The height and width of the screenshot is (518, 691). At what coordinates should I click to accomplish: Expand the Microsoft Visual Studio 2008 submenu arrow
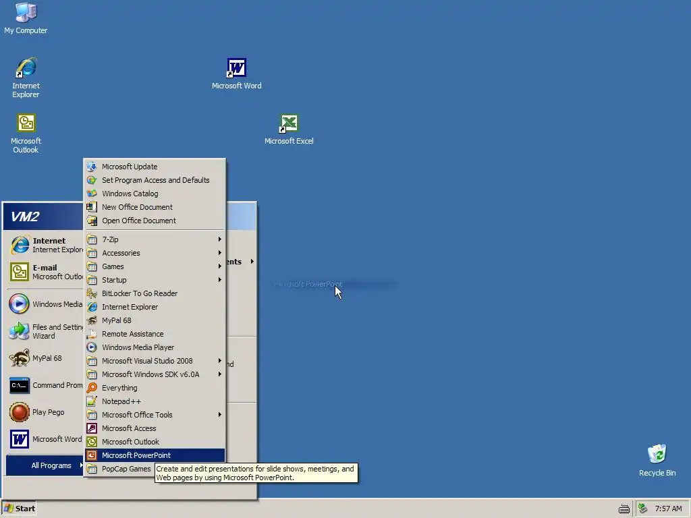tap(219, 361)
